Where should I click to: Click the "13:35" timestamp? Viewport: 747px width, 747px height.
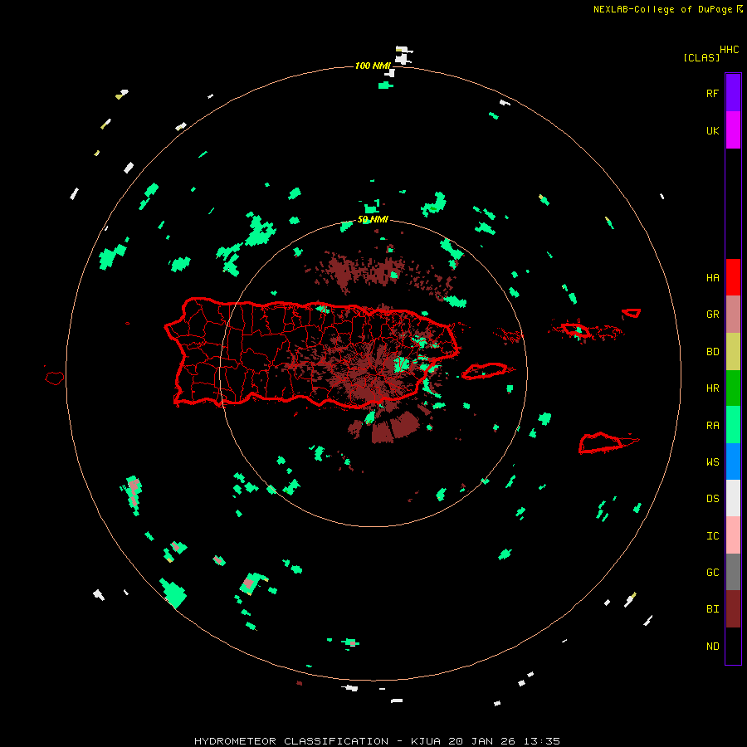542,741
